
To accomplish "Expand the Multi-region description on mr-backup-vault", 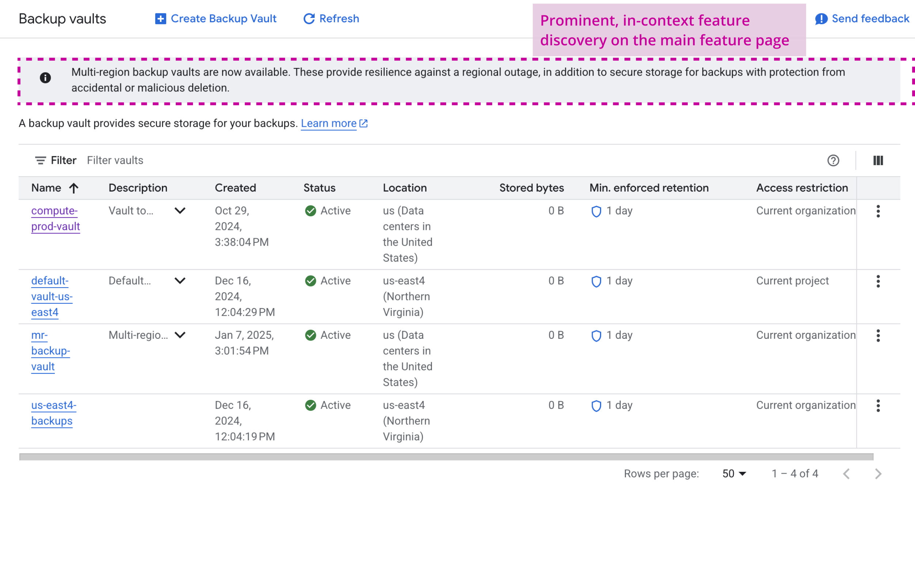I will pyautogui.click(x=180, y=335).
